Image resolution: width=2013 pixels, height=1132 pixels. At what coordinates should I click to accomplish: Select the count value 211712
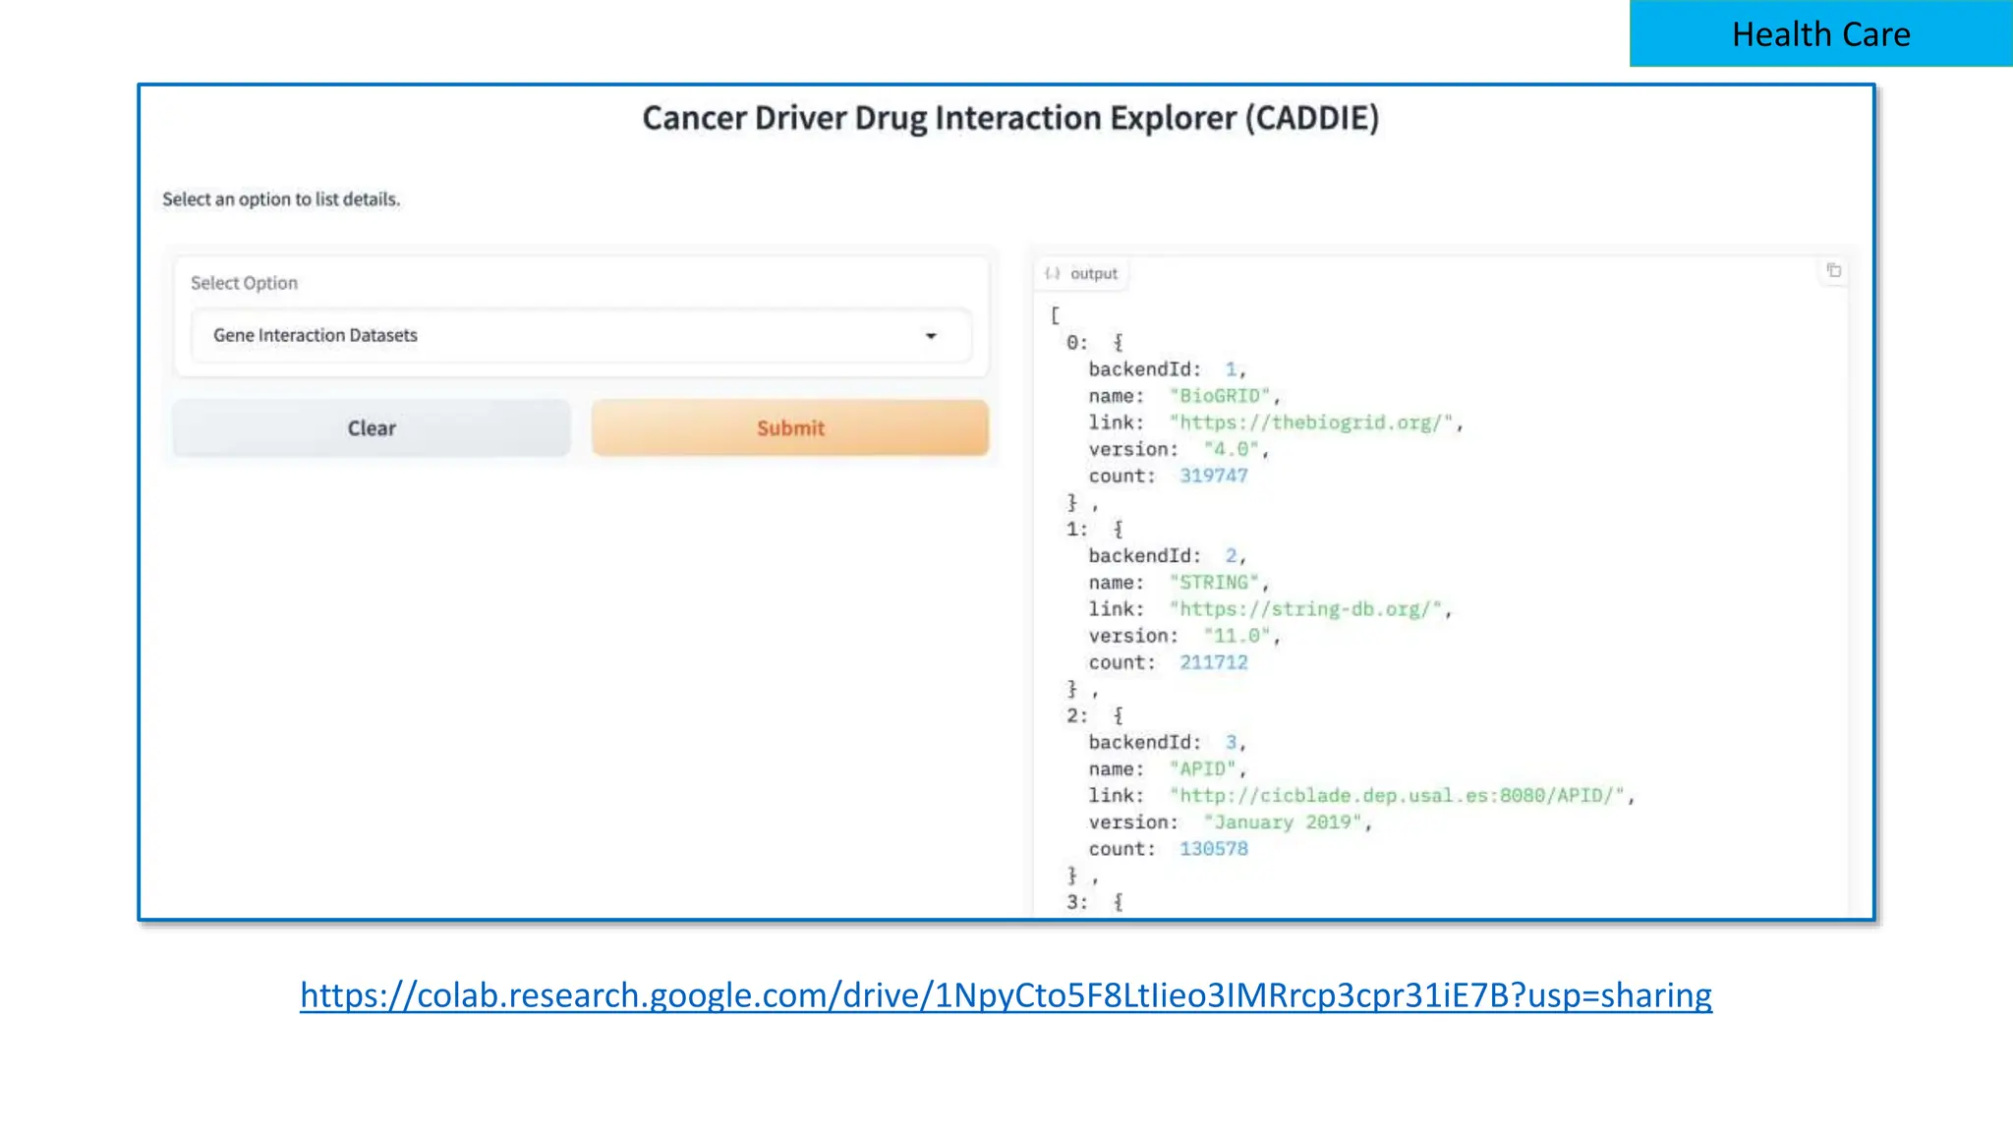coord(1214,662)
